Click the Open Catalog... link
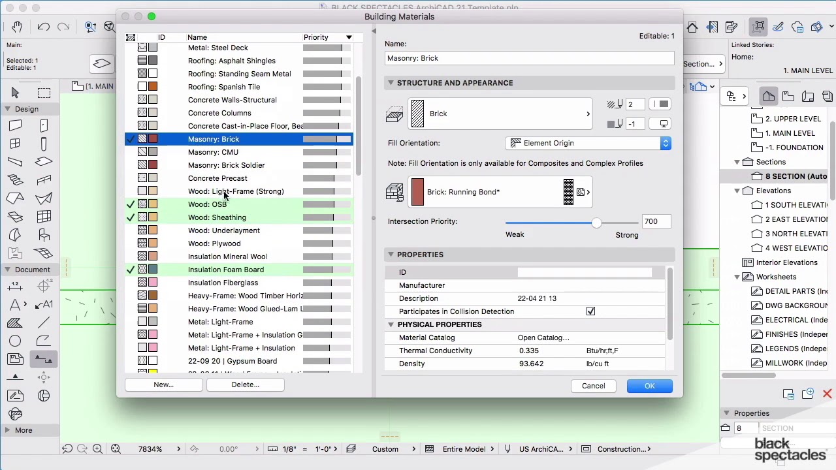The width and height of the screenshot is (836, 470). pyautogui.click(x=543, y=337)
